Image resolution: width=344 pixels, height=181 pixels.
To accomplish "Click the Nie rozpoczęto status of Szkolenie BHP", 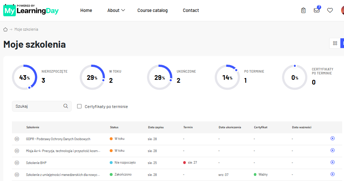I will [123, 163].
